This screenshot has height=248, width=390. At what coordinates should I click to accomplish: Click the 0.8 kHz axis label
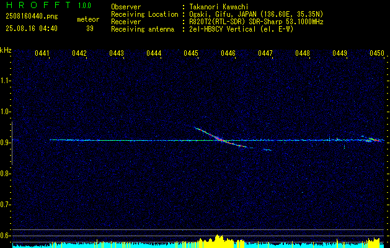(x=5, y=174)
